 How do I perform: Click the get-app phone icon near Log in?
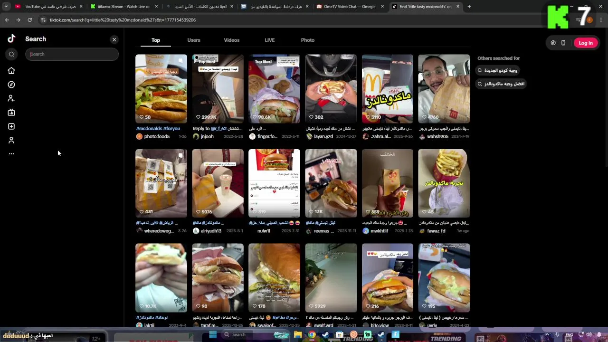pyautogui.click(x=563, y=43)
